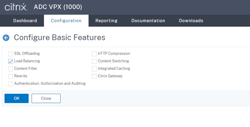Image resolution: width=250 pixels, height=127 pixels.
Task: Select the Content Switching checkbox
Action: point(94,61)
